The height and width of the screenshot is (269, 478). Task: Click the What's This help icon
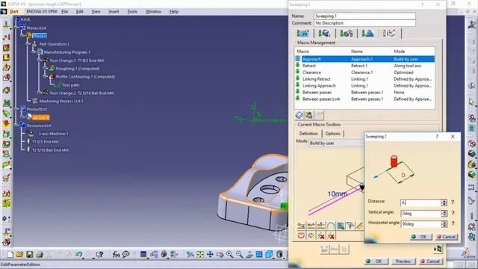pyautogui.click(x=99, y=254)
